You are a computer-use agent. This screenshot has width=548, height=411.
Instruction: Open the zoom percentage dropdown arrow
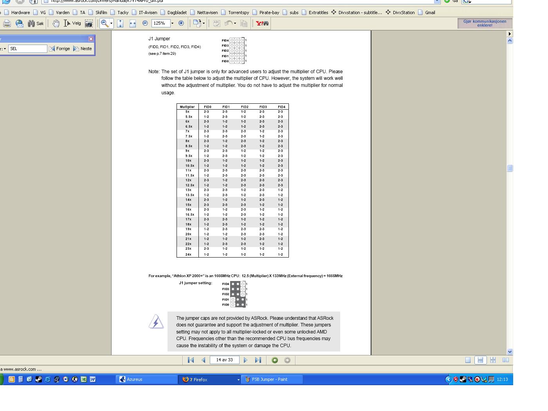(x=172, y=23)
